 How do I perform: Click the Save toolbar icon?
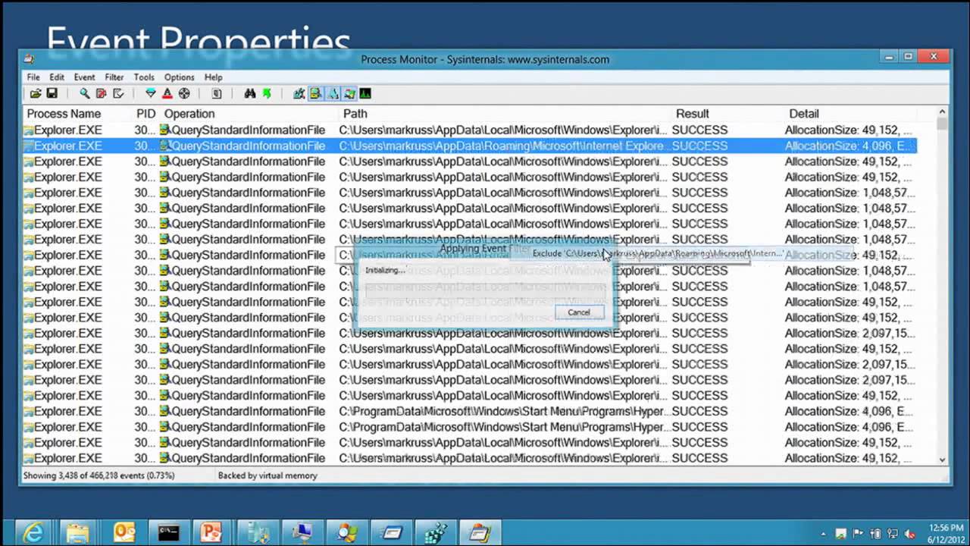coord(52,94)
